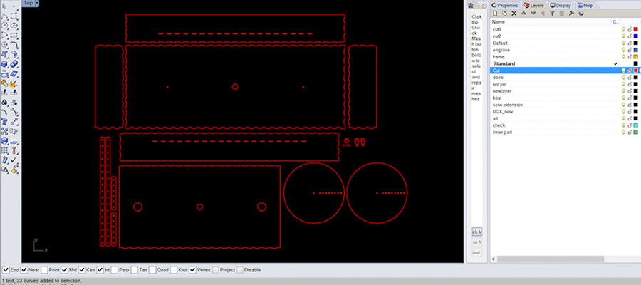Click the Top viewport title label
Image resolution: width=641 pixels, height=285 pixels.
[x=28, y=3]
